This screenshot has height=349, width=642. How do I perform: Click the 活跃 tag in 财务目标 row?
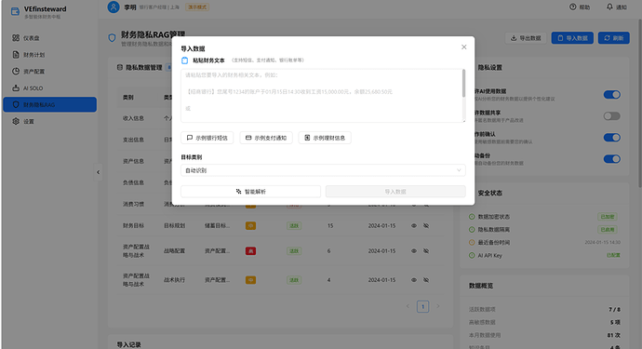click(294, 226)
